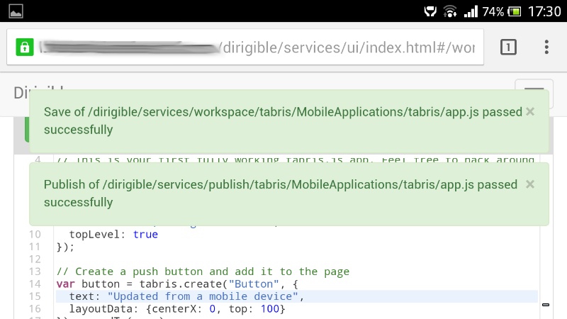The width and height of the screenshot is (567, 319).
Task: Tap the URL address bar
Action: coord(245,47)
